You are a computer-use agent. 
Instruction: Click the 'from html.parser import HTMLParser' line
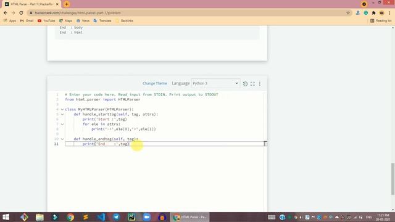pos(102,99)
